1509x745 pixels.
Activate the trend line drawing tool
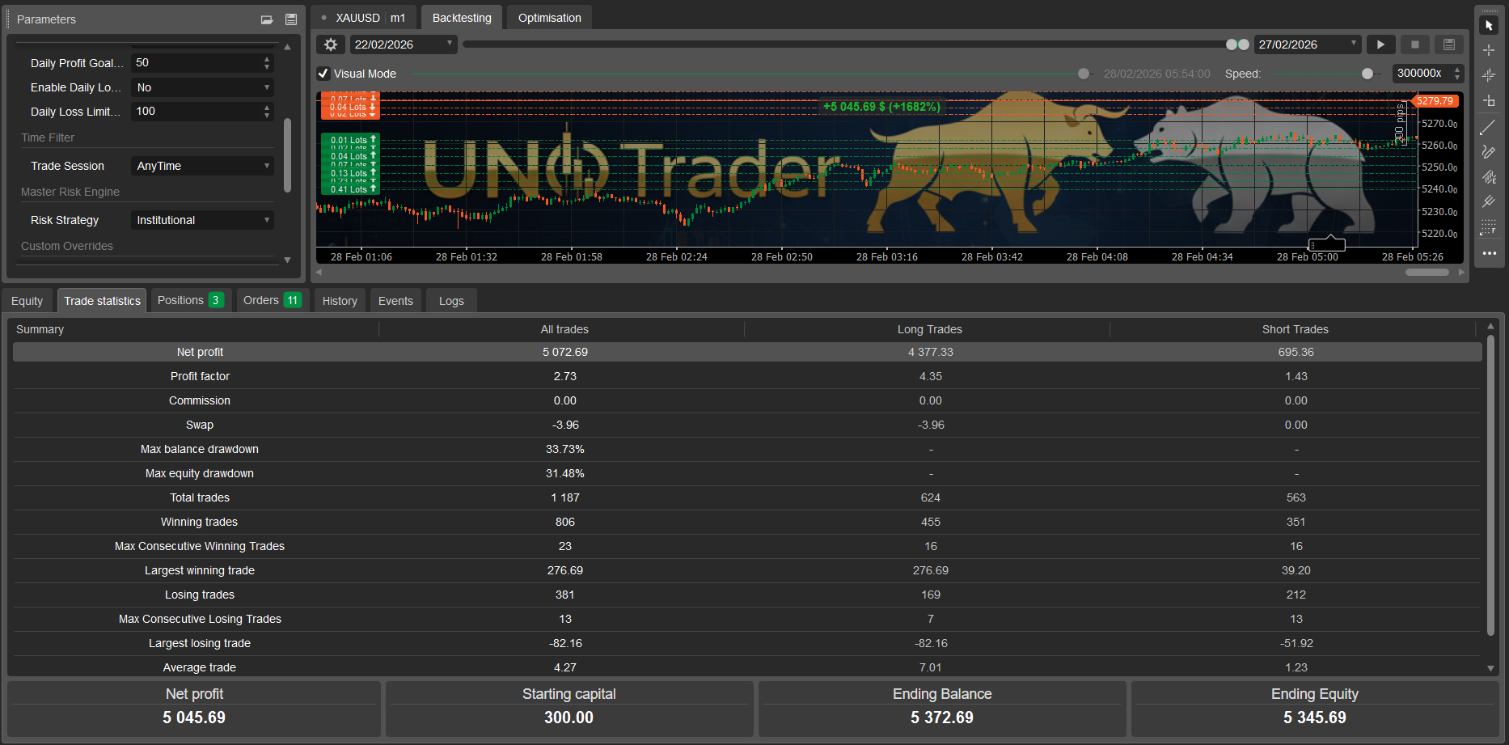(1490, 126)
